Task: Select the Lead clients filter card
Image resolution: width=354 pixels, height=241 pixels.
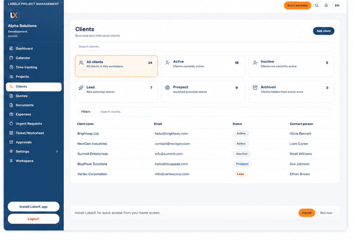Action: (x=116, y=92)
